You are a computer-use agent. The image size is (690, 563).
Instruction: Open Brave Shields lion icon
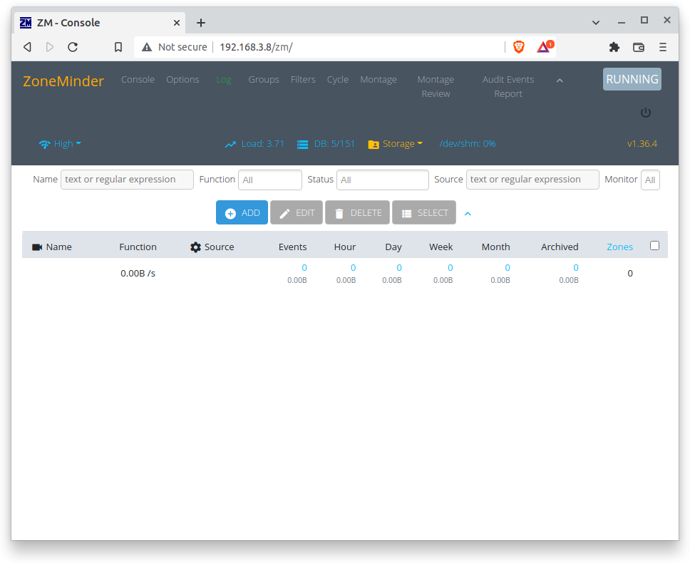coord(519,46)
